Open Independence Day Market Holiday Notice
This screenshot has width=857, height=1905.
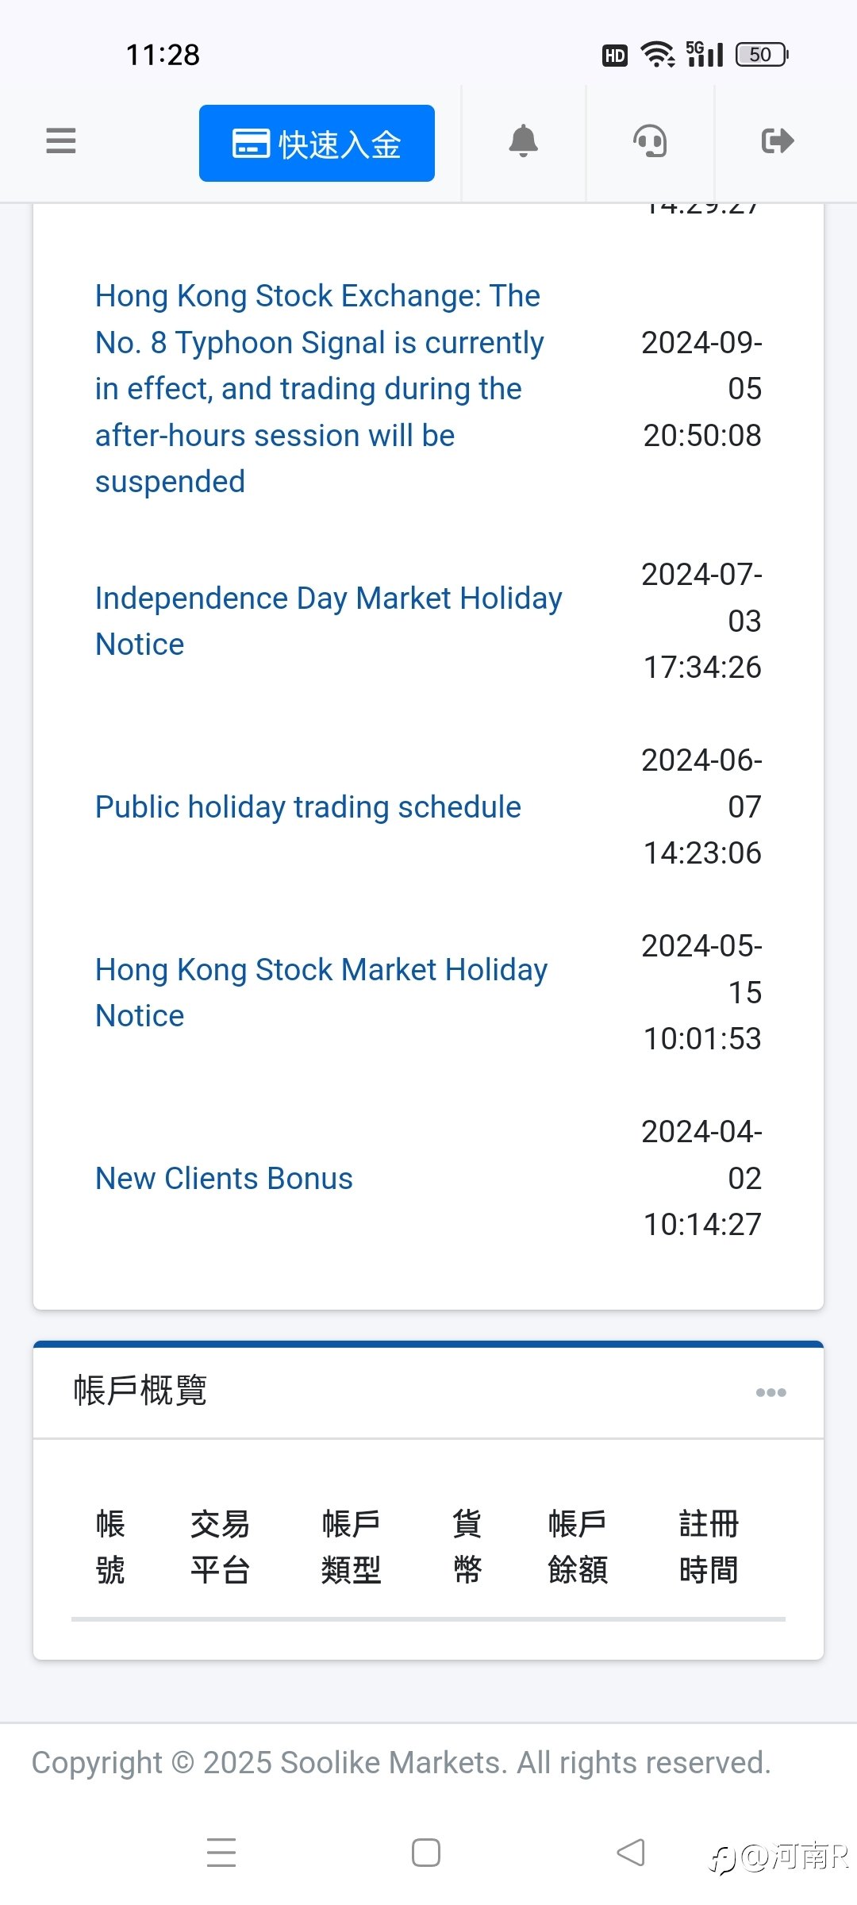(x=328, y=621)
